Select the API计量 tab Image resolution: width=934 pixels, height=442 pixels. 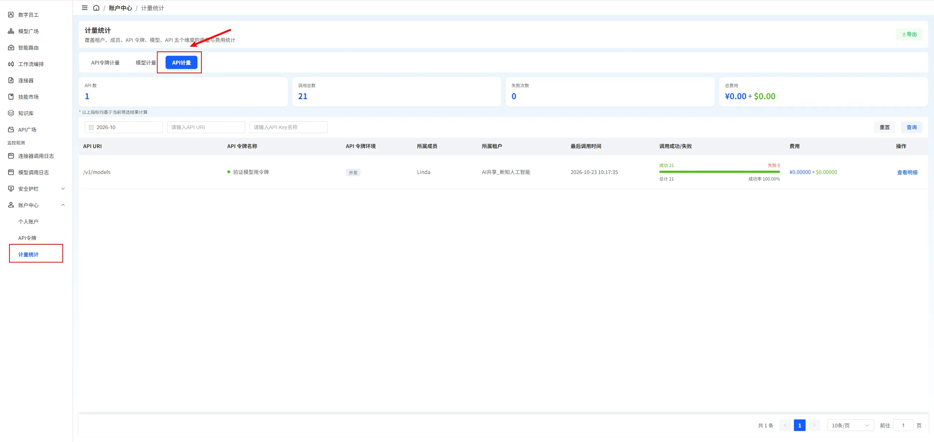[x=181, y=63]
